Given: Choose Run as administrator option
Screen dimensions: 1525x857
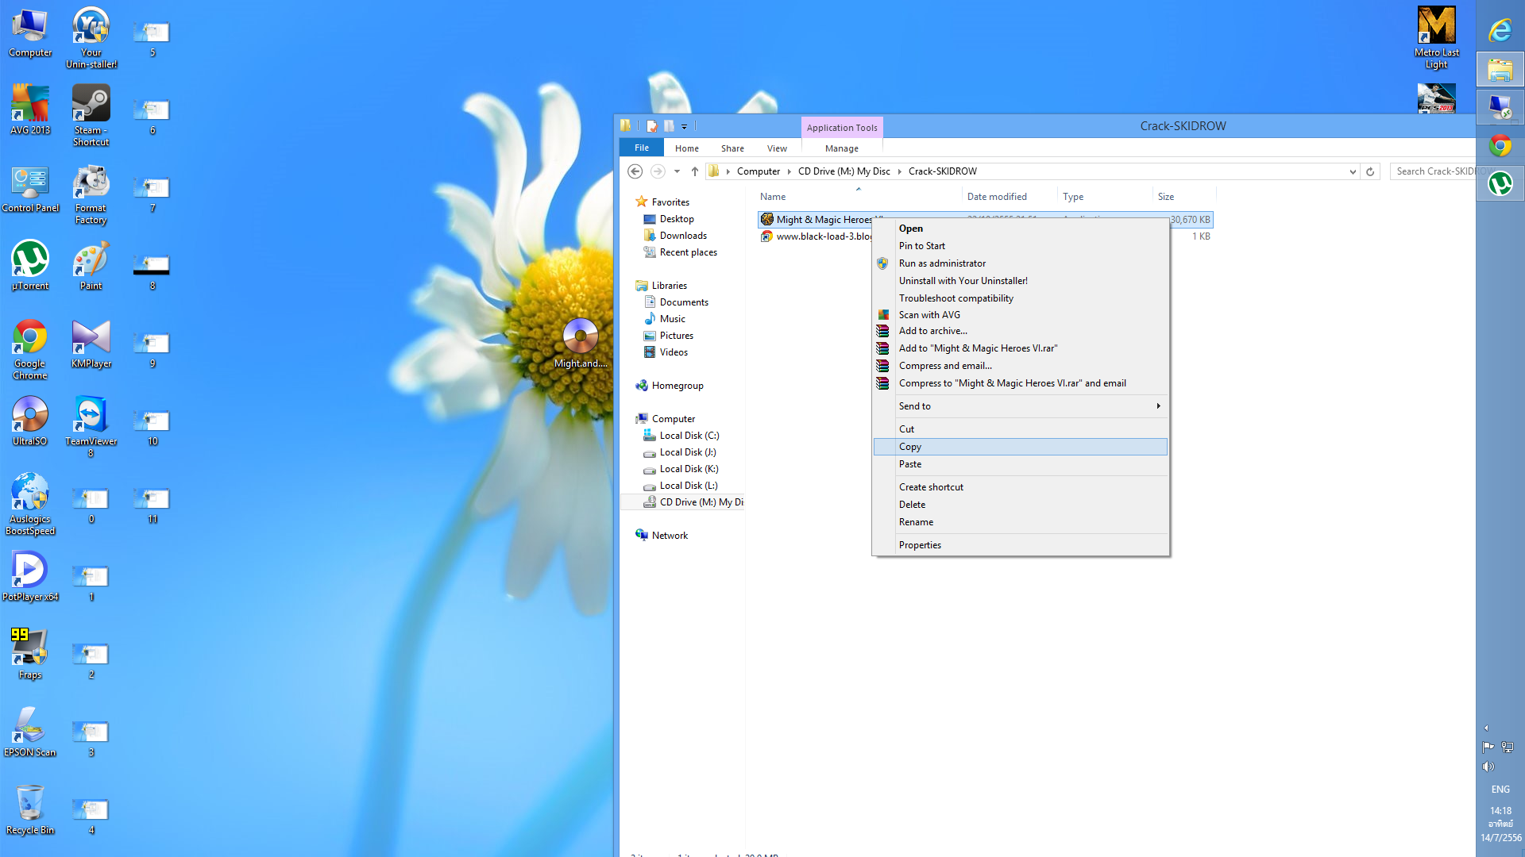Looking at the screenshot, I should 942,263.
